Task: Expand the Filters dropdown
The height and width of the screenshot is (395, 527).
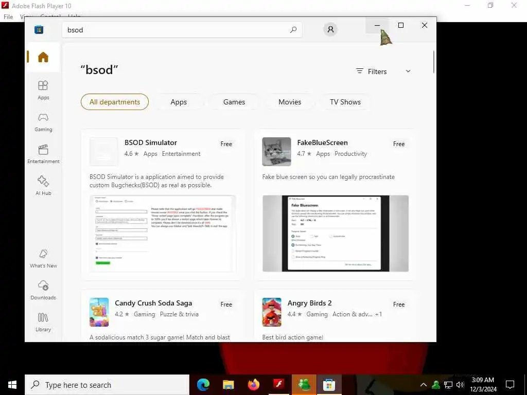Action: click(383, 71)
